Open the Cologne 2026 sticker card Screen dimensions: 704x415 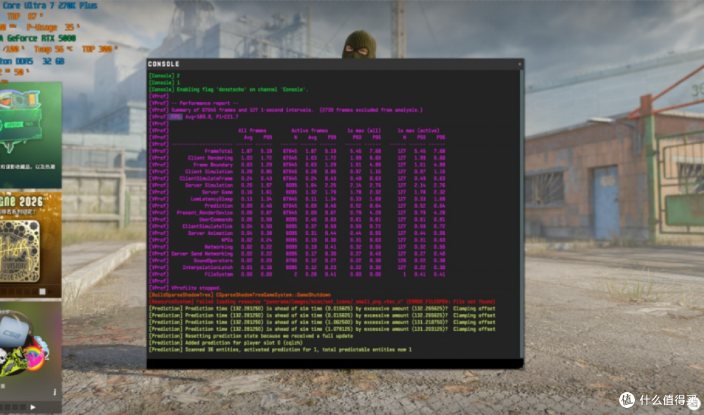pos(31,245)
